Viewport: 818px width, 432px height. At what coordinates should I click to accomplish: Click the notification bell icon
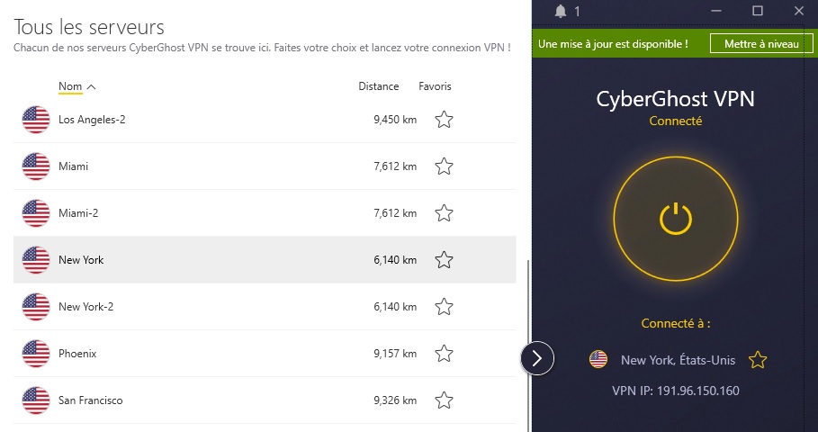click(x=561, y=11)
